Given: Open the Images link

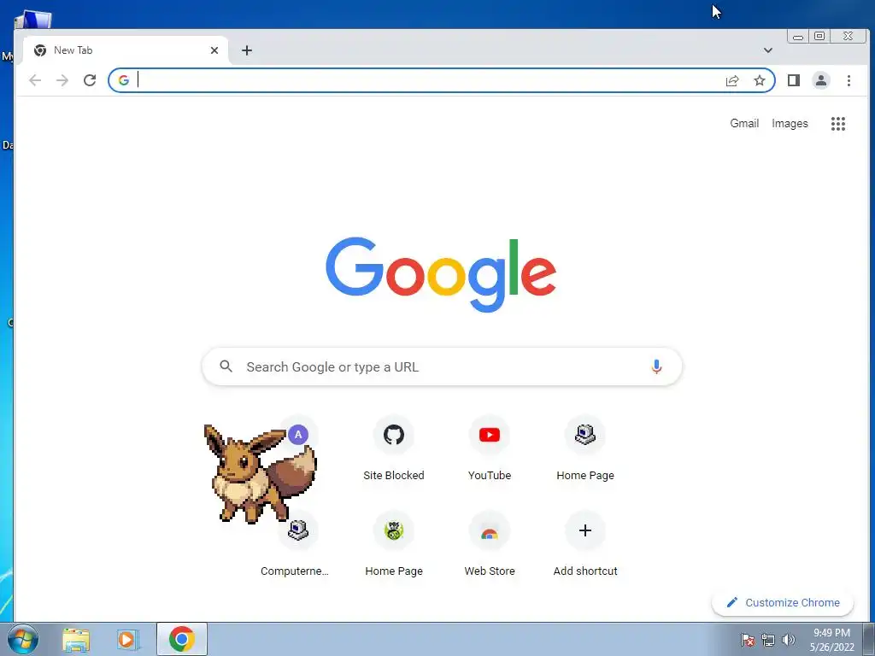Looking at the screenshot, I should [x=790, y=123].
